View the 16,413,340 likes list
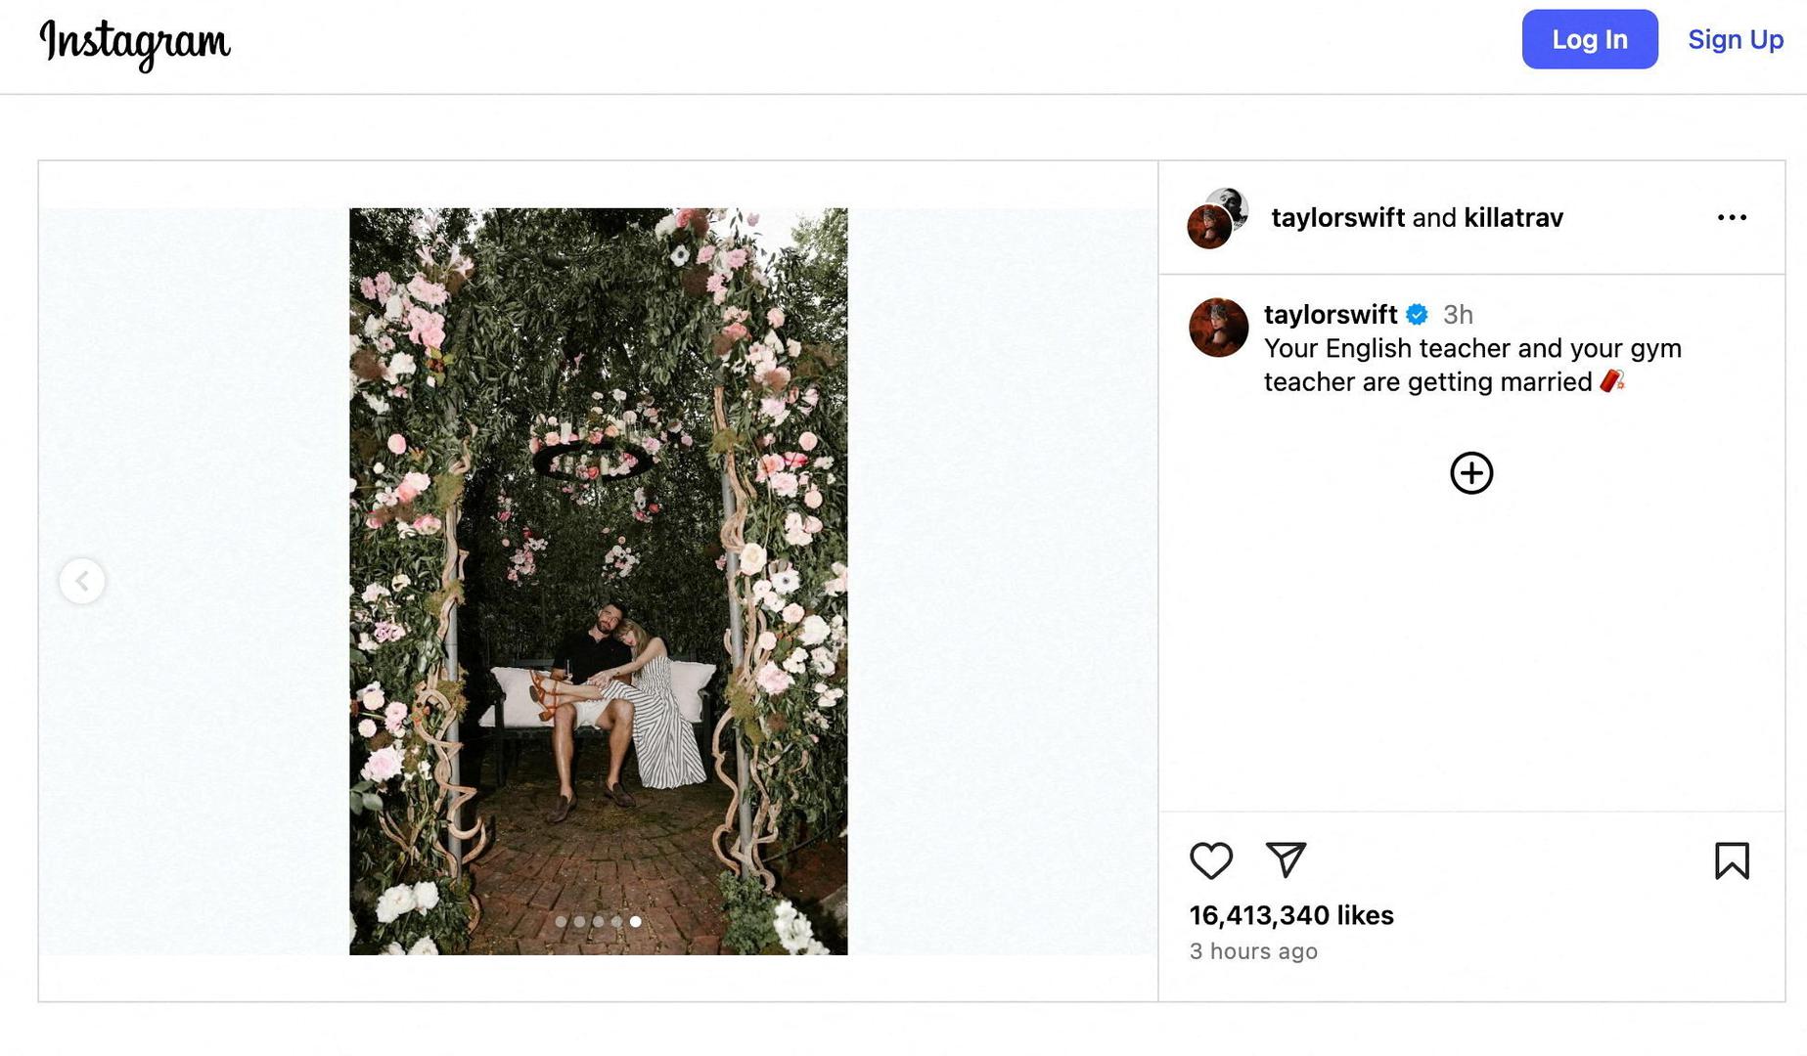The width and height of the screenshot is (1807, 1056). point(1291,915)
